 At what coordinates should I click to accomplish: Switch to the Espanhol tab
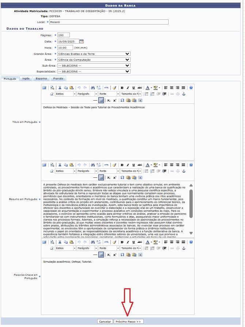[41, 79]
